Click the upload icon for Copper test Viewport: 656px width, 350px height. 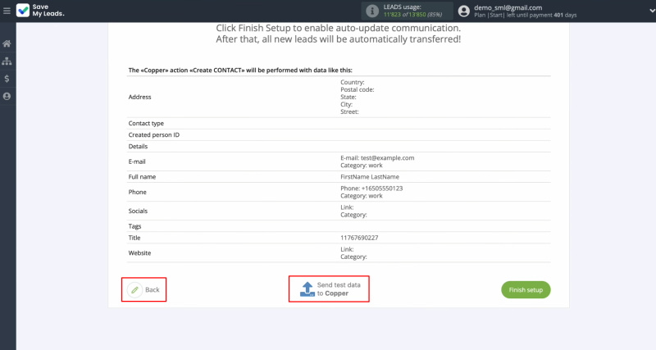tap(307, 289)
